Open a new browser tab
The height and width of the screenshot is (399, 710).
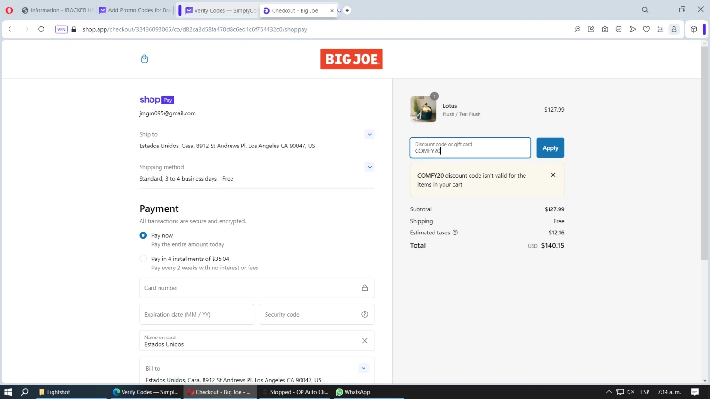point(347,10)
